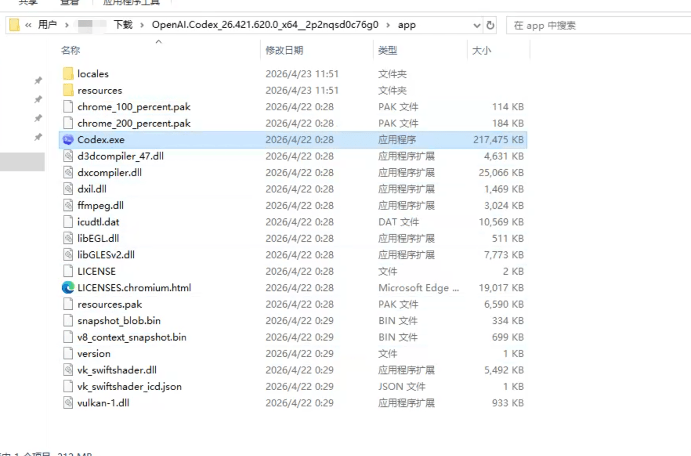This screenshot has width=691, height=456.
Task: Sort files by the 修改日期 column header
Action: pos(284,51)
